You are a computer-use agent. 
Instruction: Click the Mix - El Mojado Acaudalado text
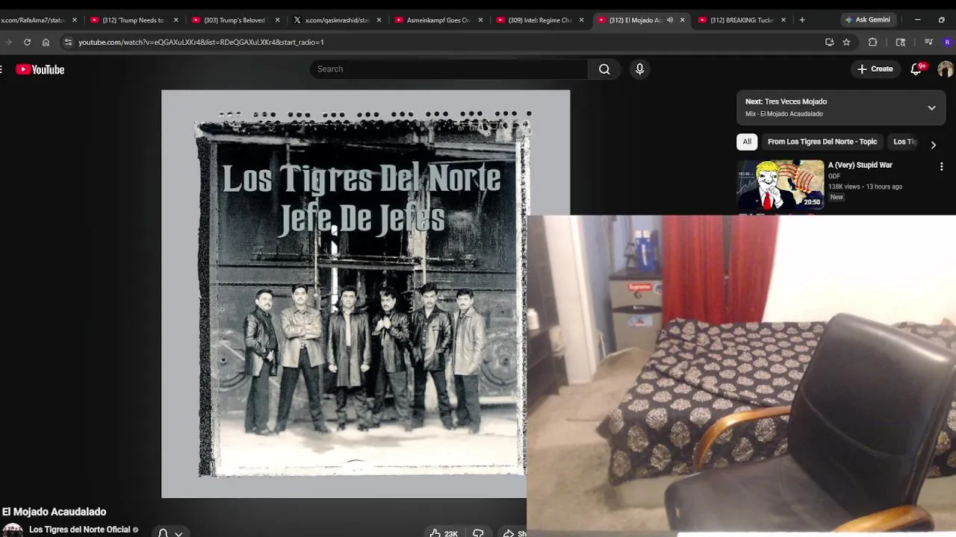(783, 114)
